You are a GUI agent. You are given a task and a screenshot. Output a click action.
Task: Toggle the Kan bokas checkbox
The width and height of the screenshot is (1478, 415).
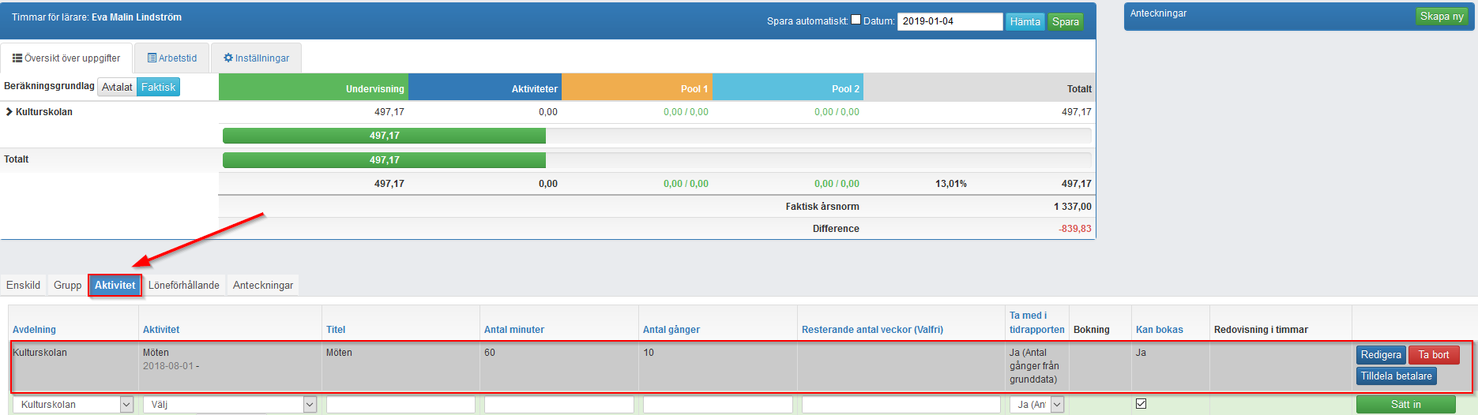(x=1141, y=403)
